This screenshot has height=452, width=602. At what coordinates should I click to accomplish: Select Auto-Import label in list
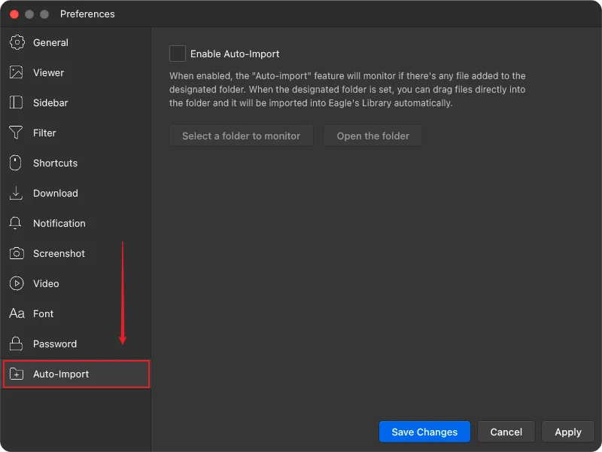pyautogui.click(x=61, y=374)
